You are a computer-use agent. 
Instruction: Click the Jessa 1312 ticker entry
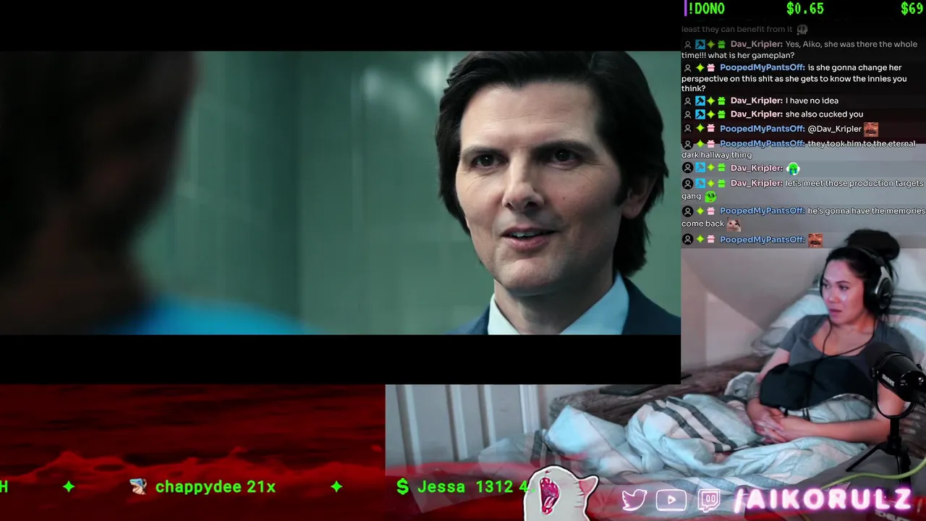[473, 487]
